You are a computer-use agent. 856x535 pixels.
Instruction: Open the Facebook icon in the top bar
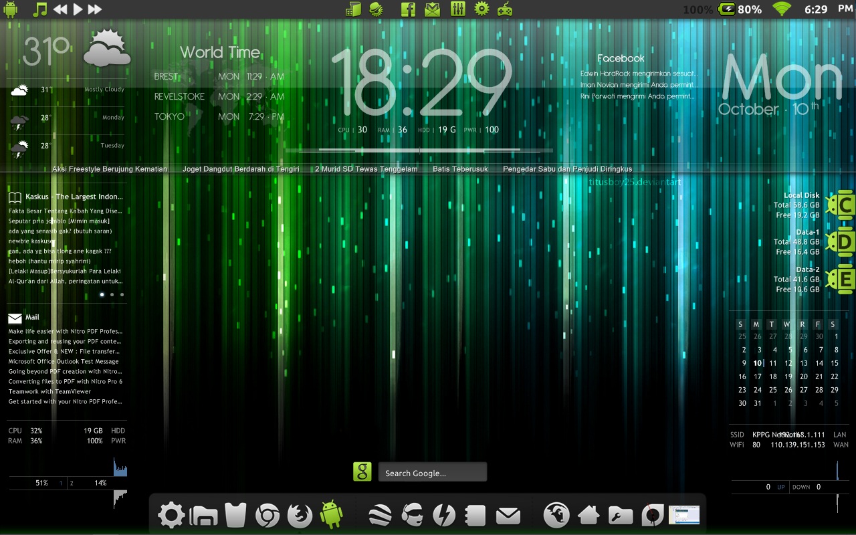pyautogui.click(x=408, y=9)
